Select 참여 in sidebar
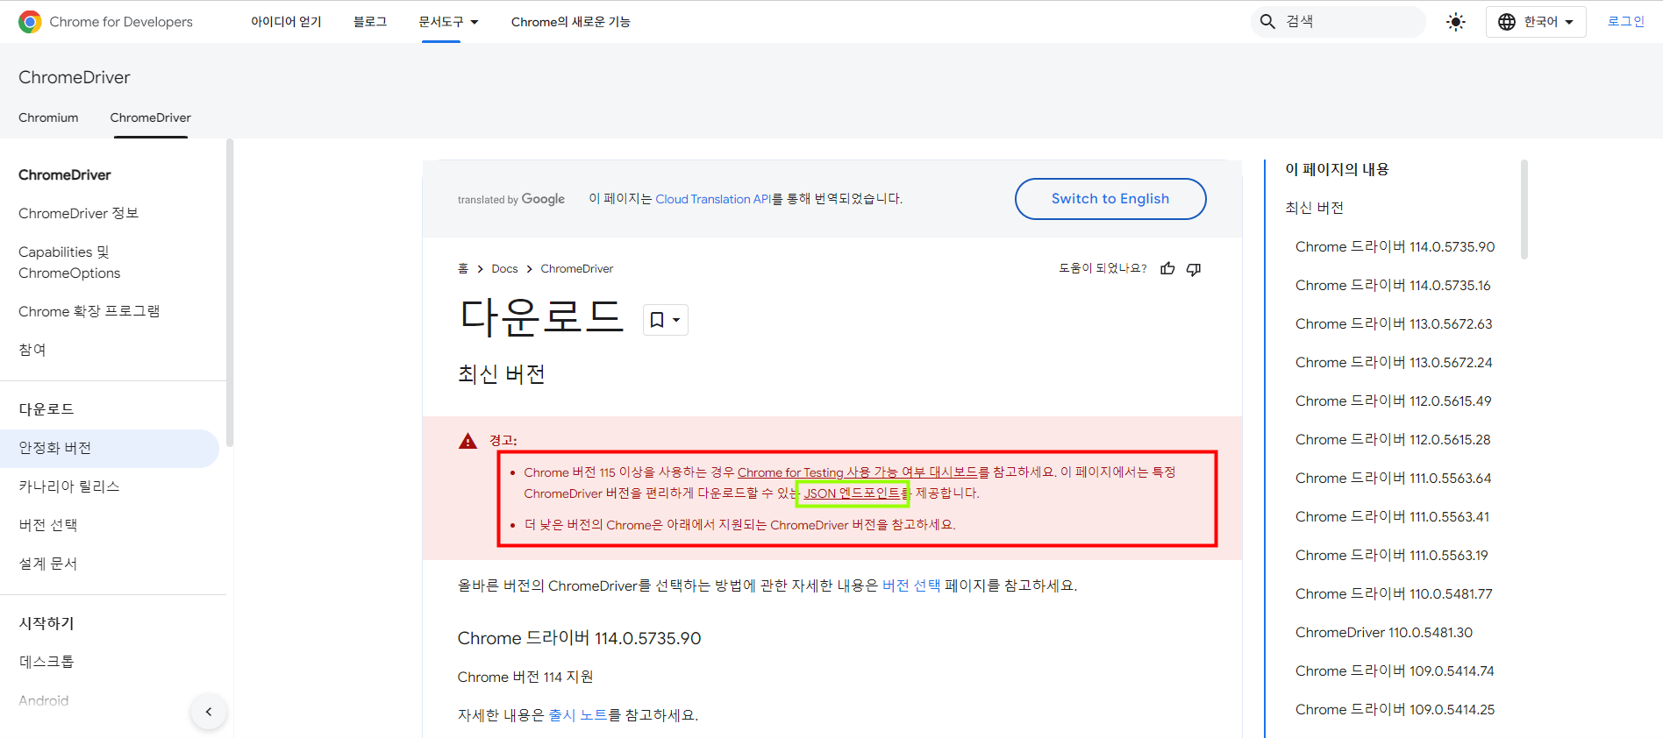This screenshot has height=738, width=1663. click(32, 350)
